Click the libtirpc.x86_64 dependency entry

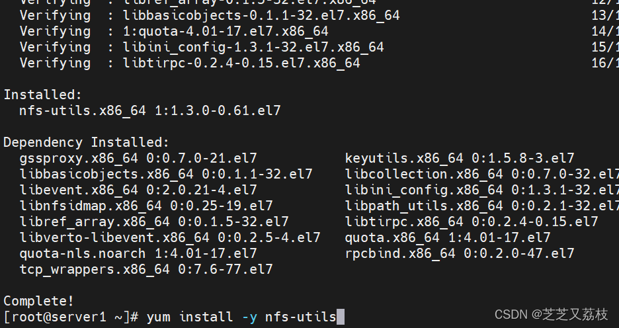[x=472, y=222]
